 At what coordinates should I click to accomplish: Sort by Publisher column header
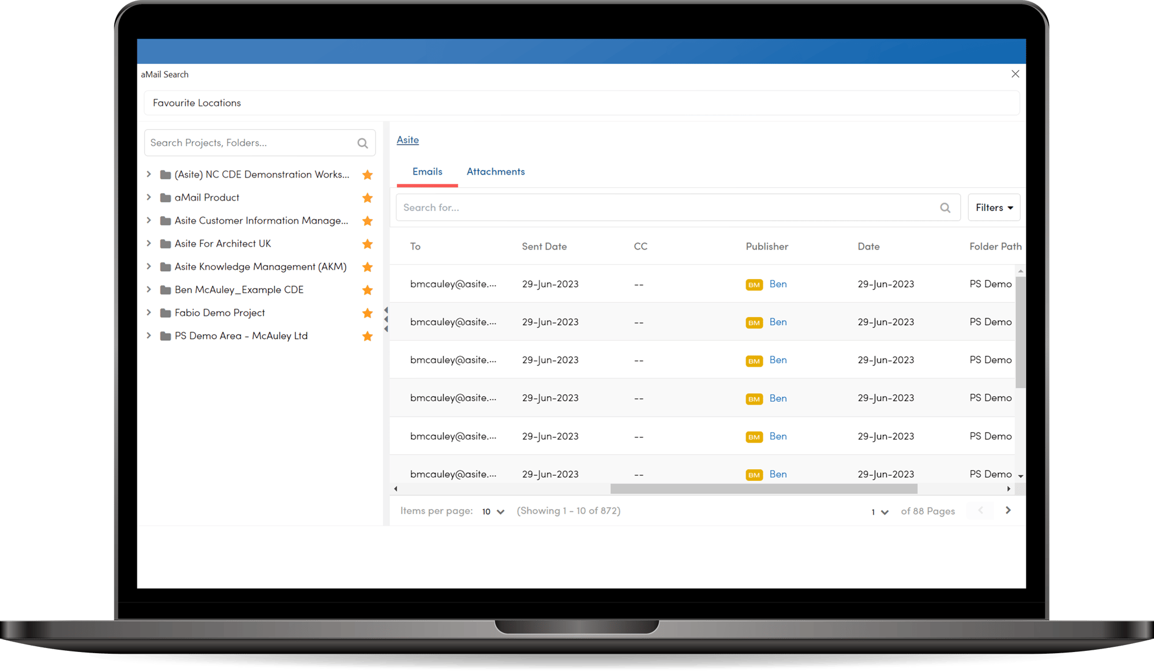pyautogui.click(x=767, y=247)
